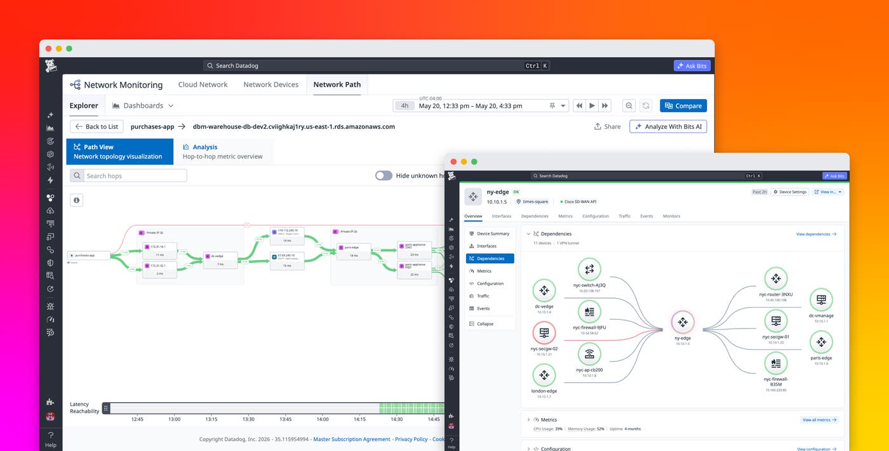Select the dc-vmanage device node
Image resolution: width=889 pixels, height=451 pixels.
click(x=821, y=299)
